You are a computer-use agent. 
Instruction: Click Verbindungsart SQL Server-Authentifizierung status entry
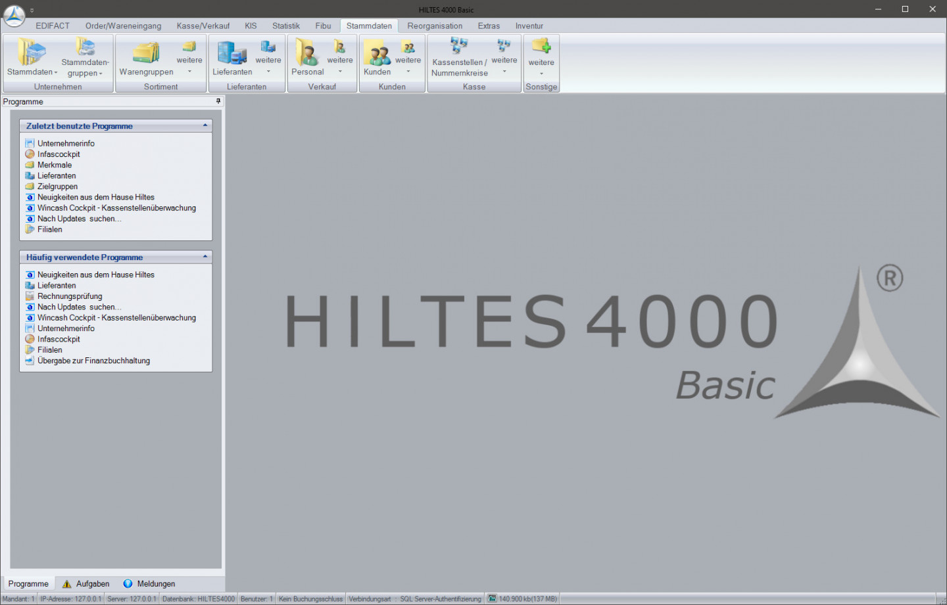pos(415,598)
